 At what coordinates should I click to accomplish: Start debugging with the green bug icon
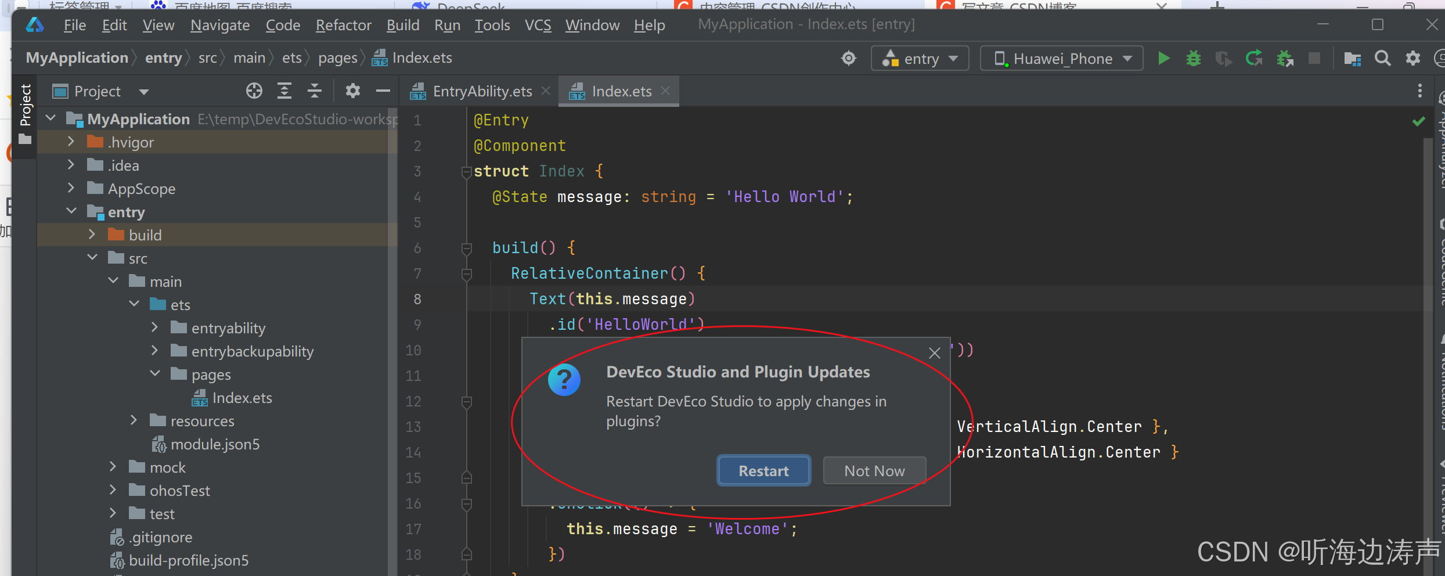[1194, 58]
